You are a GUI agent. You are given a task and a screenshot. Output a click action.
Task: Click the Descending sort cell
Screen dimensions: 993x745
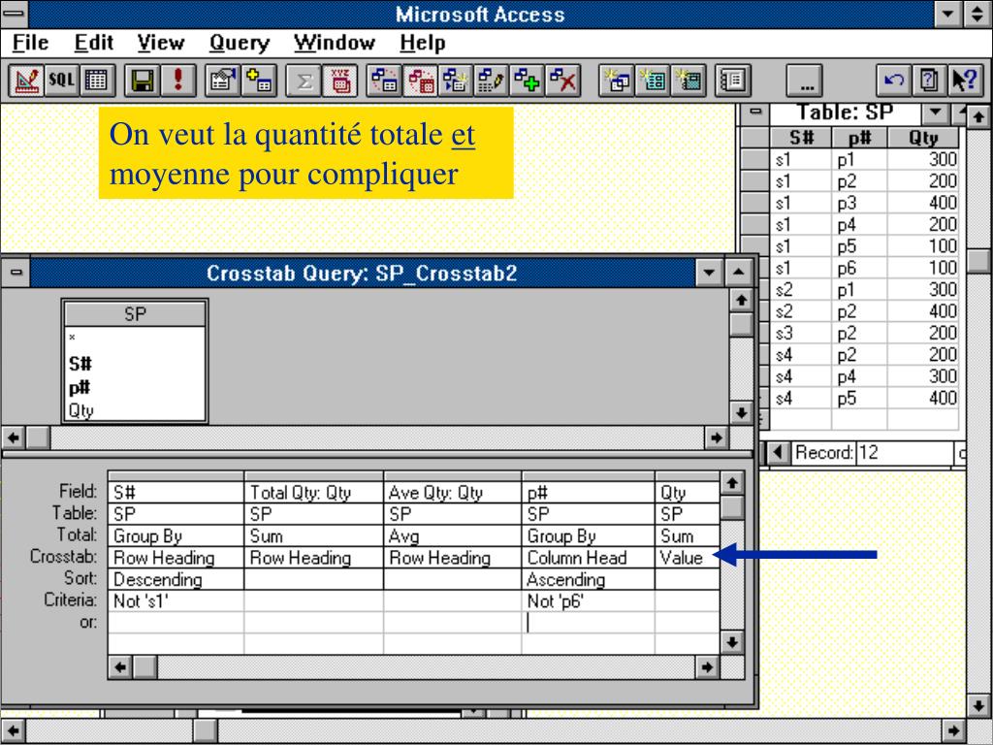(176, 579)
